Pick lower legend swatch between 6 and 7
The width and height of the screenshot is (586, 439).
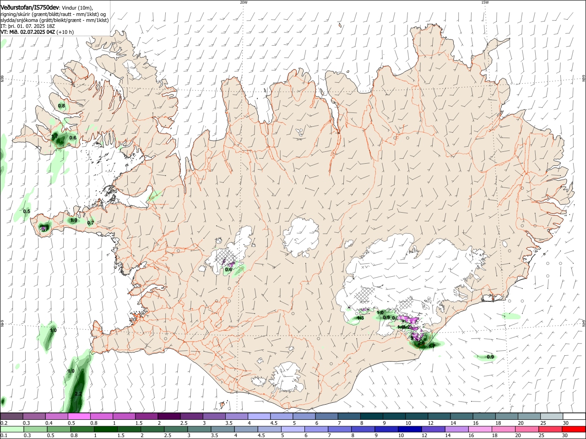click(x=316, y=429)
